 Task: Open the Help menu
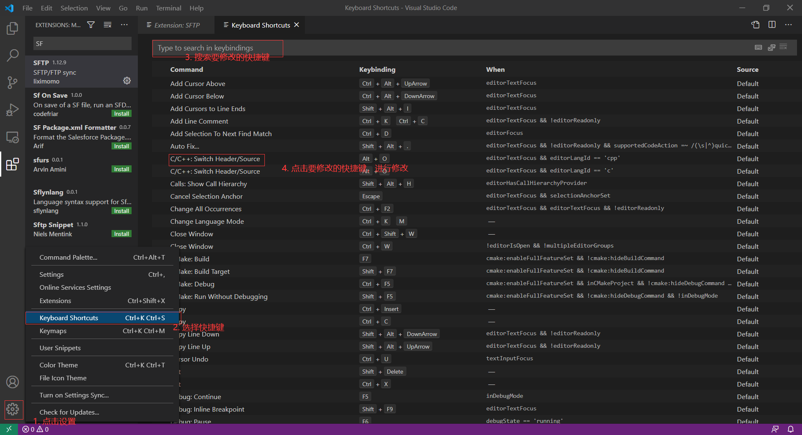[x=196, y=8]
